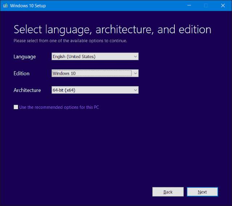Open the Edition combo box showing Windows 10
Viewport: 232px width, 206px height.
pyautogui.click(x=95, y=73)
